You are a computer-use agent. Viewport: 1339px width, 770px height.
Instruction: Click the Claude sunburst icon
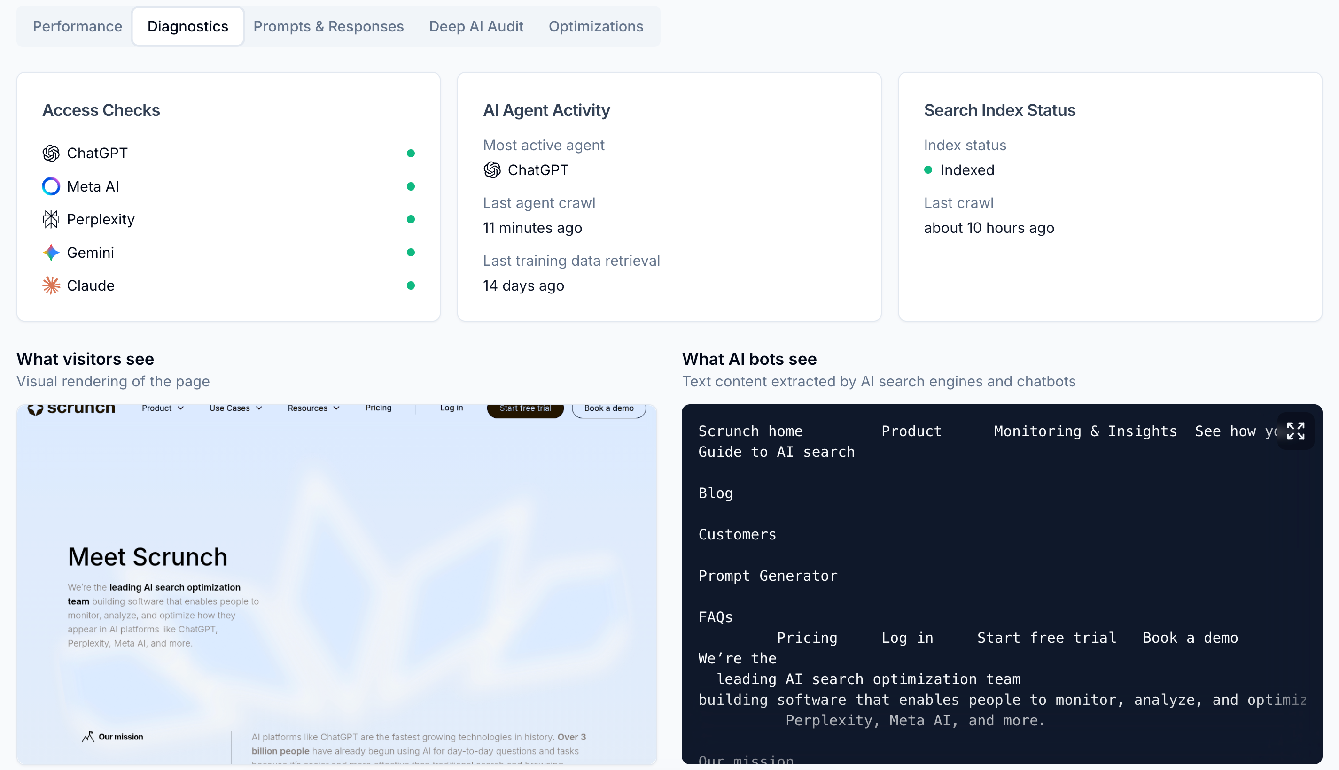click(51, 285)
